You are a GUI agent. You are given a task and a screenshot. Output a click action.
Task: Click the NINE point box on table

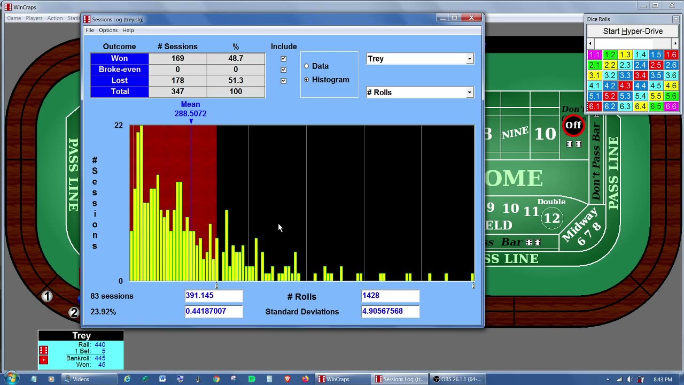coord(515,134)
